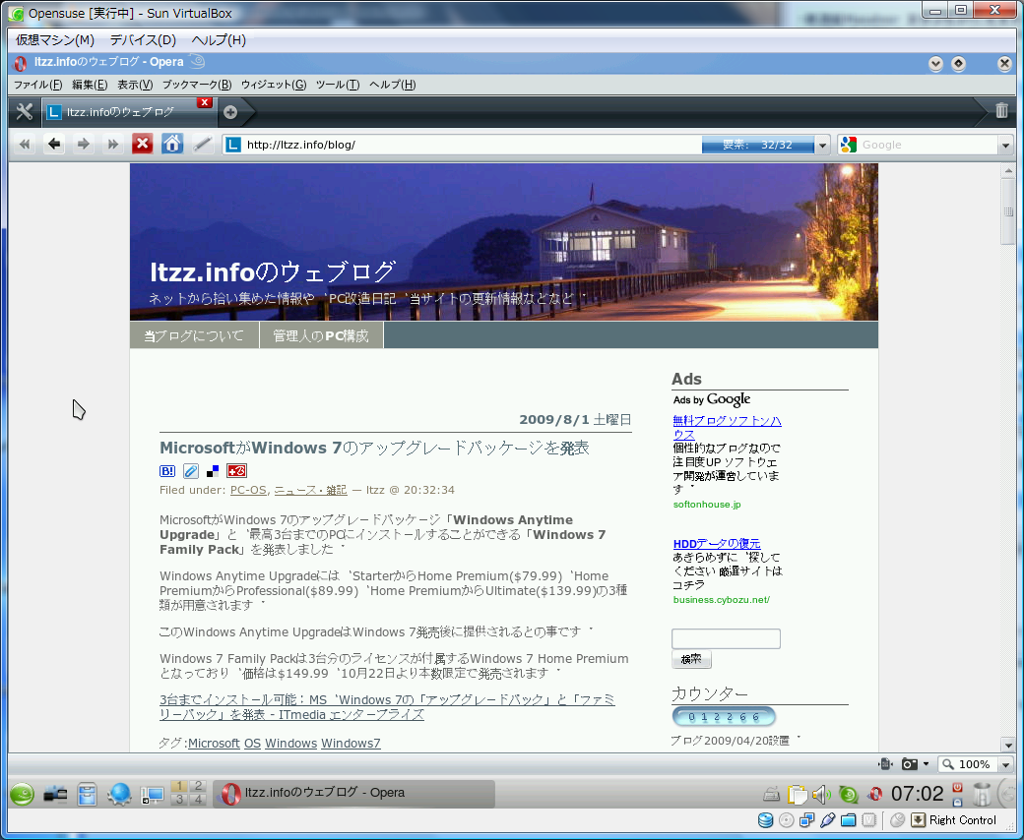Viewport: 1024px width, 840px height.
Task: Open the 管理人のPC構成 page link
Action: [x=321, y=335]
